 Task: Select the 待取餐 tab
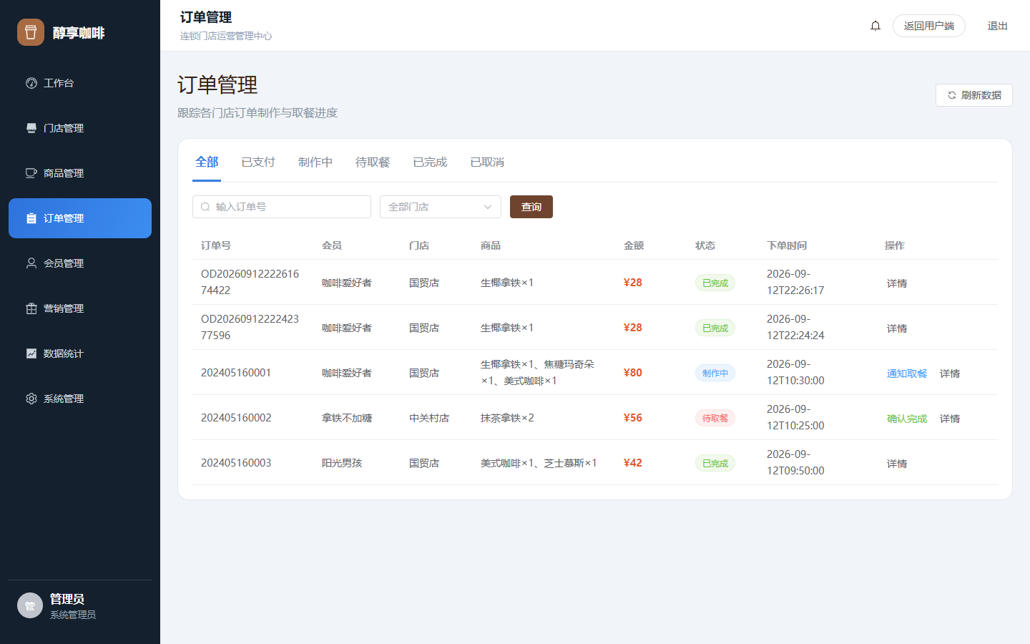373,162
